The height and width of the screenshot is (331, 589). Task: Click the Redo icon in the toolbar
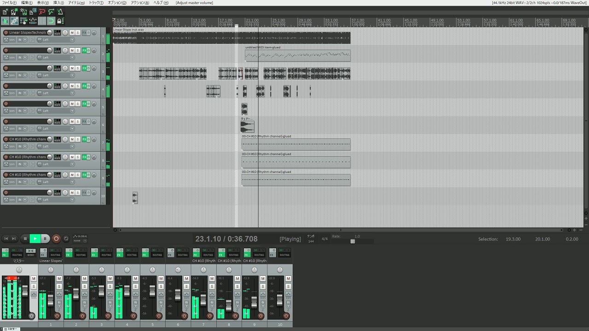[51, 12]
